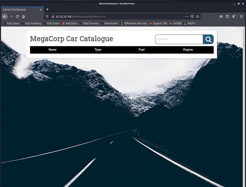246x187 pixels.
Task: Reload the current page
Action: tap(17, 16)
